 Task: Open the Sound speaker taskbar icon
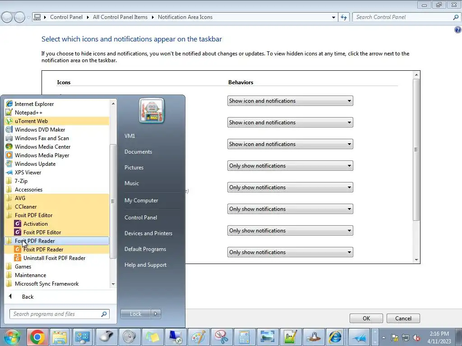[129, 337]
